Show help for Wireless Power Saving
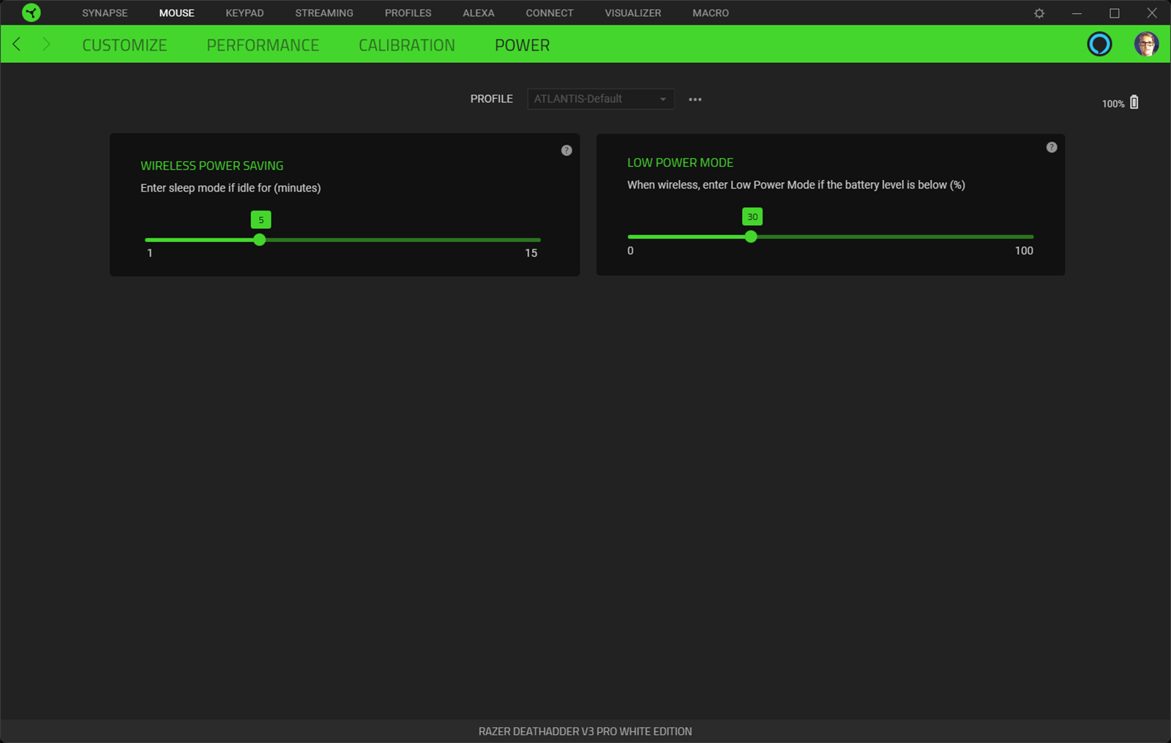Screen dimensions: 1171x743 566,151
